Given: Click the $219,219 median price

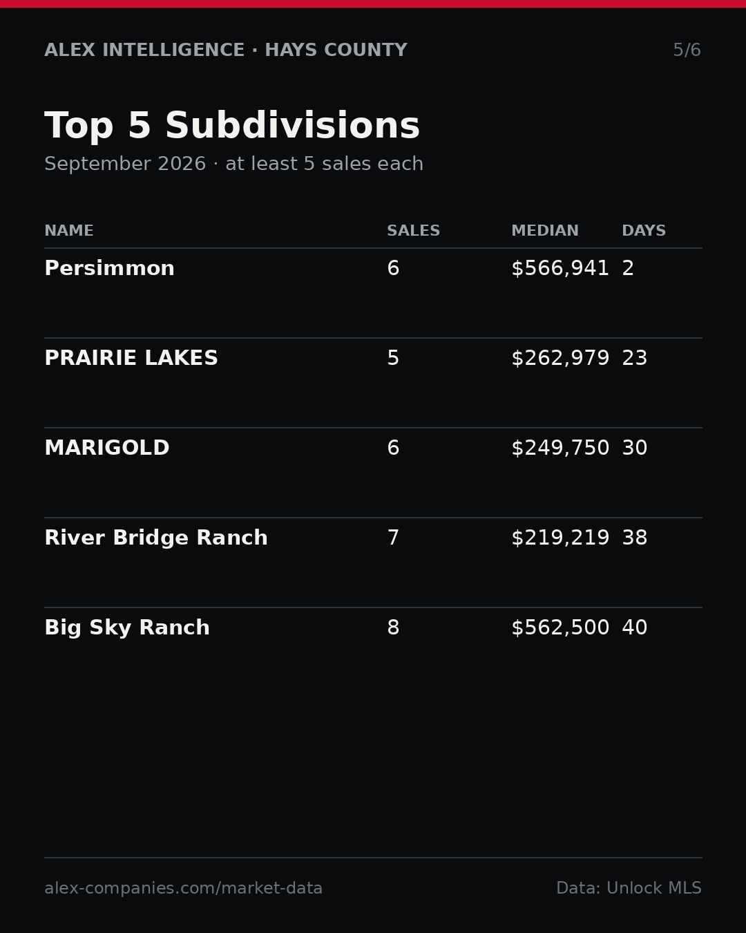Looking at the screenshot, I should click(x=560, y=538).
